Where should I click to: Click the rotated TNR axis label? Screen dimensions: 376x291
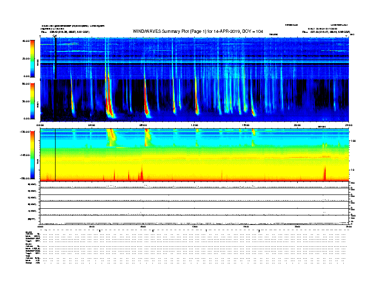(38, 162)
